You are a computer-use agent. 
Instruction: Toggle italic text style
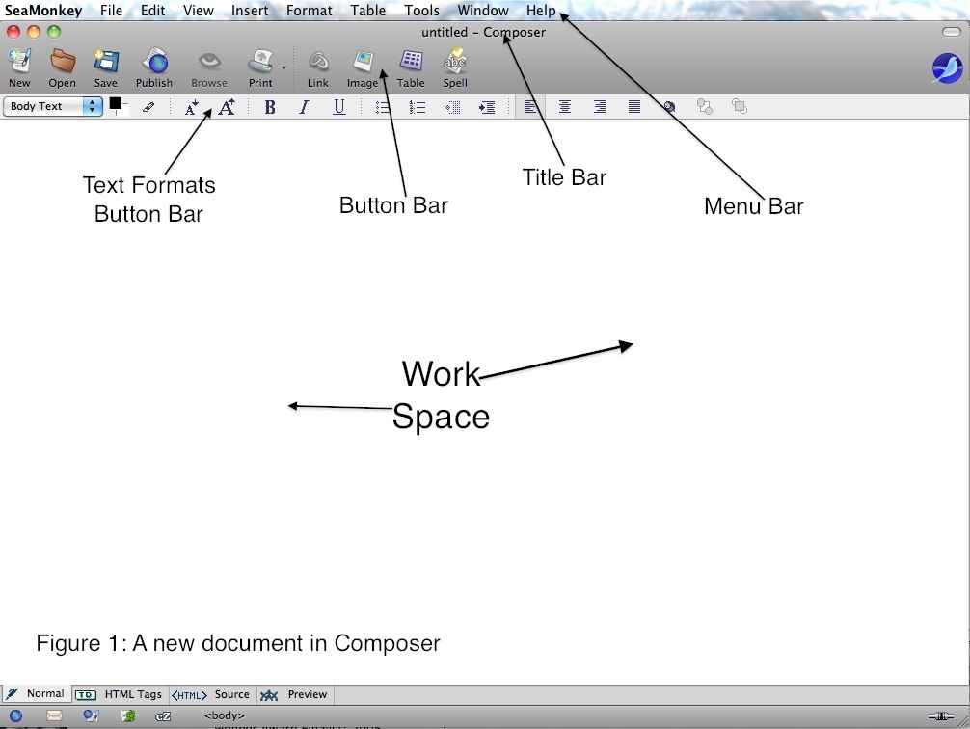point(304,107)
